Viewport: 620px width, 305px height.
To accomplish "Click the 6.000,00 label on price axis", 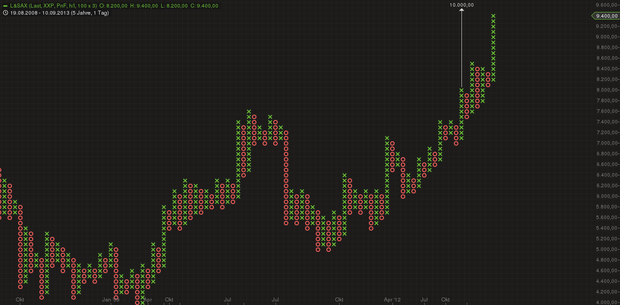I will click(x=606, y=196).
